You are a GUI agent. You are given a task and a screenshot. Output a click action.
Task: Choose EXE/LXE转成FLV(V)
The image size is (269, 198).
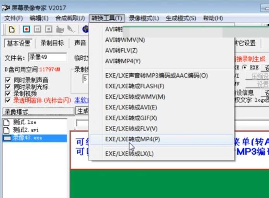click(x=162, y=129)
